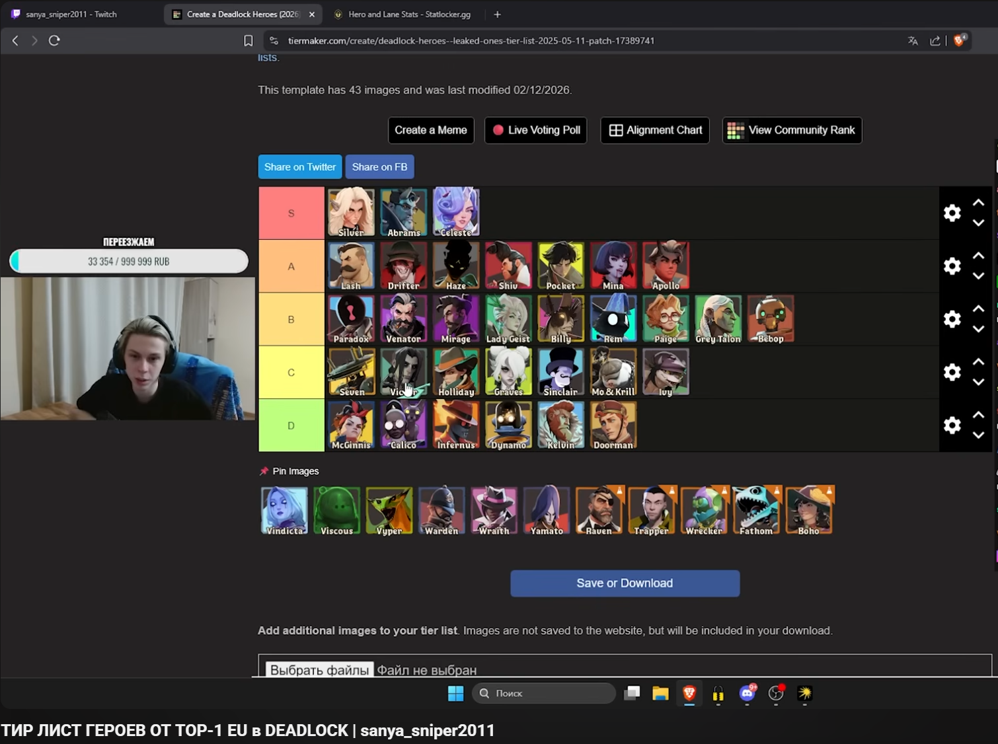998x744 pixels.
Task: Bookmark this page
Action: (249, 41)
